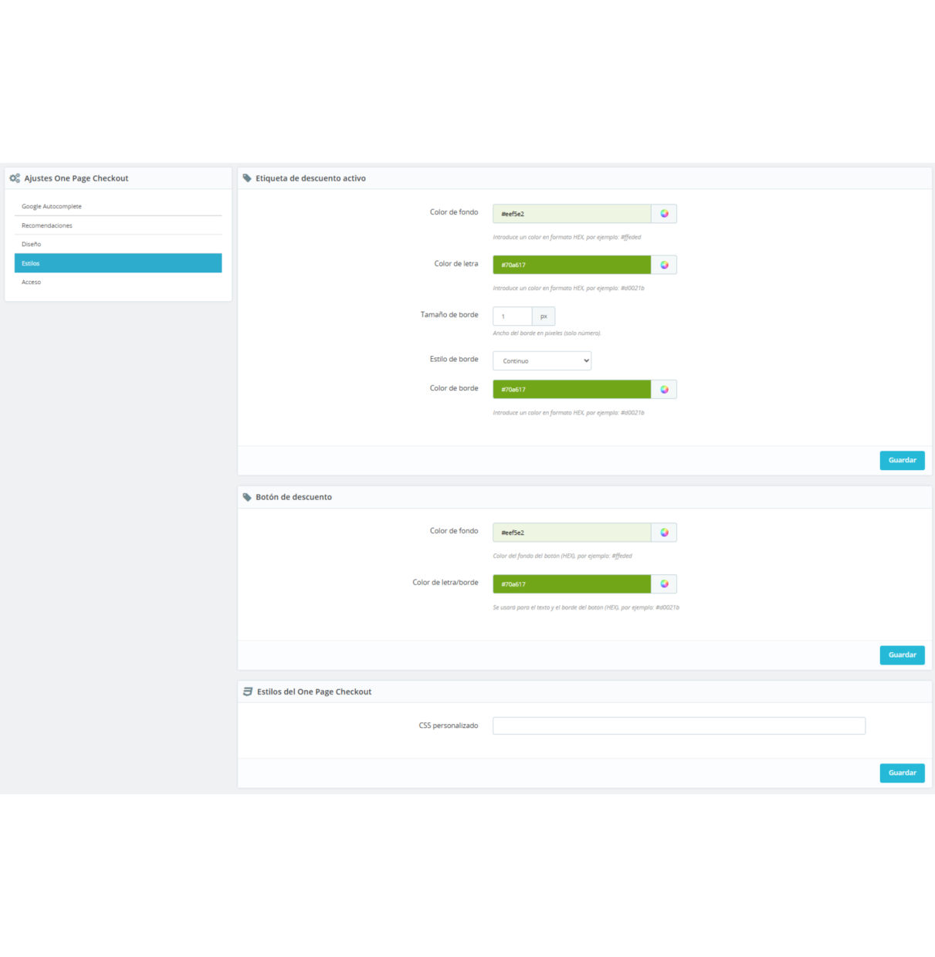Click the tag icon on Etiqueta de descuento activo header
The width and height of the screenshot is (935, 957).
247,177
